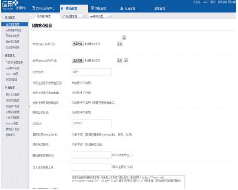This screenshot has height=190, width=238.
Task: Open 资讯内链配置 in the sidebar
Action: [12, 100]
